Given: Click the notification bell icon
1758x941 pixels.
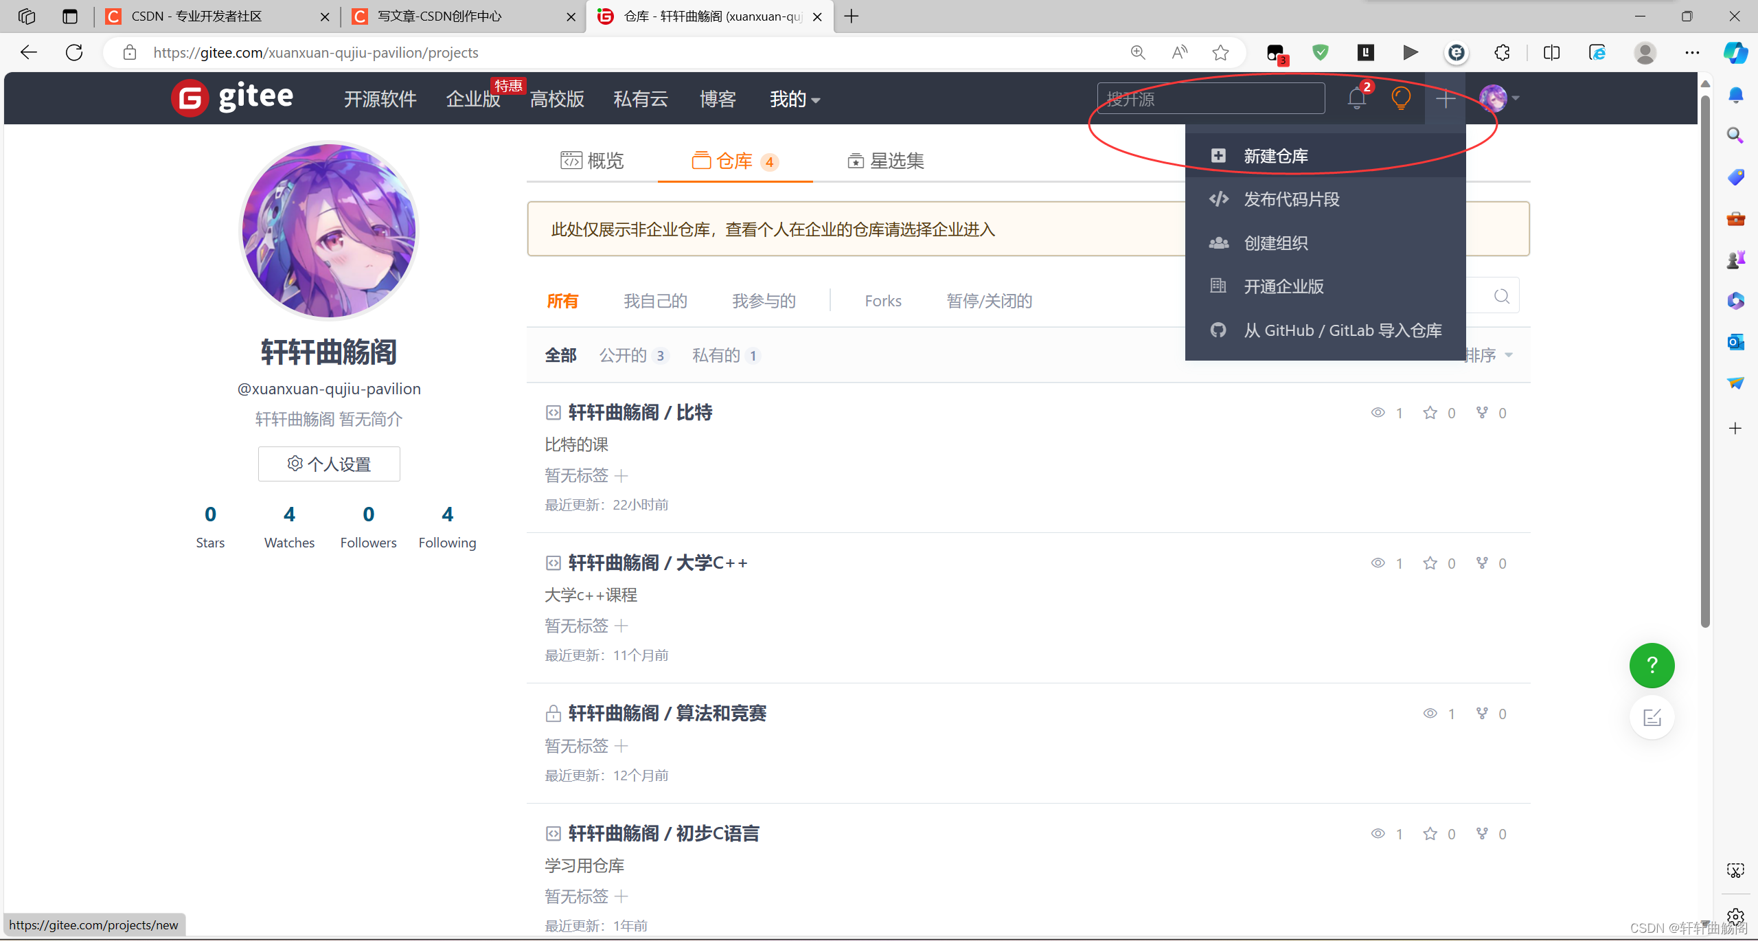Looking at the screenshot, I should [1356, 99].
